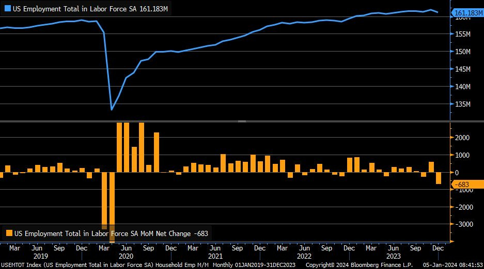Screen dimensions: 484x269
Task: Select the MoM Net Change -683 legend label
Action: (111, 233)
